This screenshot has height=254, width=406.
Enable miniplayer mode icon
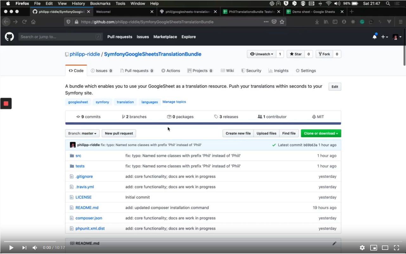click(x=374, y=248)
